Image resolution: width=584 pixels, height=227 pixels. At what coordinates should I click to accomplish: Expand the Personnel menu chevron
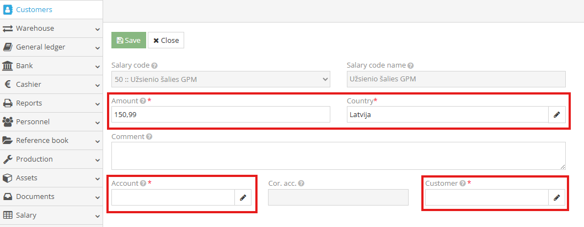click(x=97, y=123)
